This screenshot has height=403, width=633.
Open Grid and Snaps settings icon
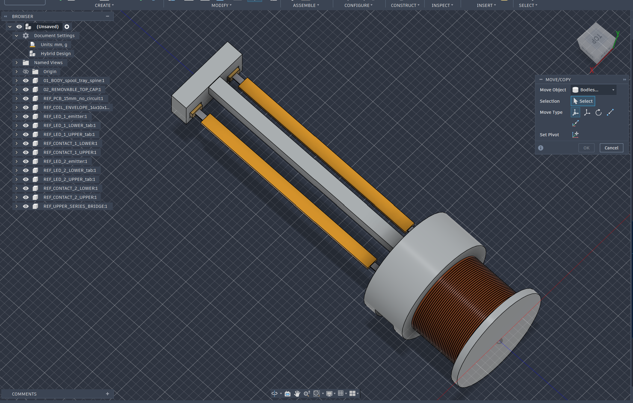coord(341,393)
